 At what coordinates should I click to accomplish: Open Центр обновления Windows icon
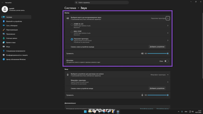4,59
